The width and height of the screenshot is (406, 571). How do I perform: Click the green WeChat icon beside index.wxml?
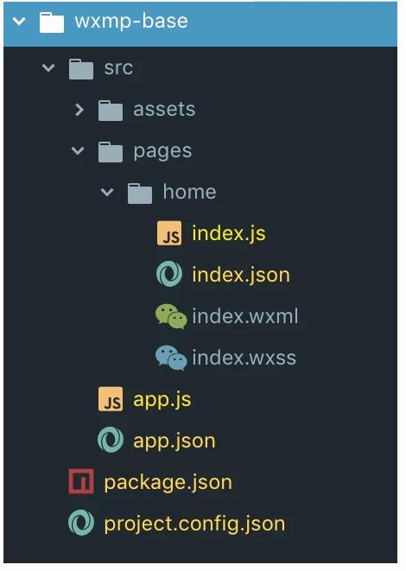pyautogui.click(x=171, y=316)
